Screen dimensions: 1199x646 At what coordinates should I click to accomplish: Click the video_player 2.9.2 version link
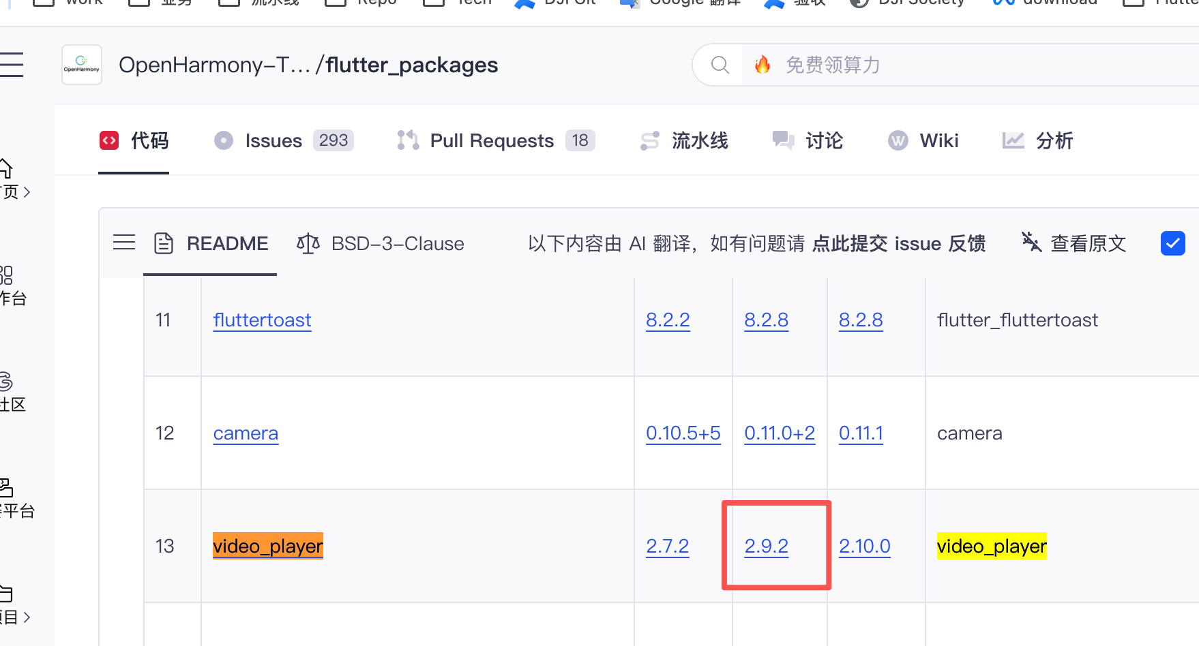click(766, 547)
